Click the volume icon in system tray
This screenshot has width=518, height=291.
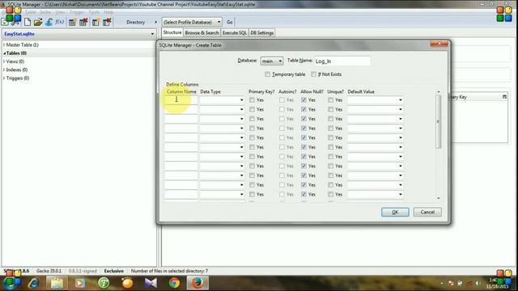click(x=478, y=283)
